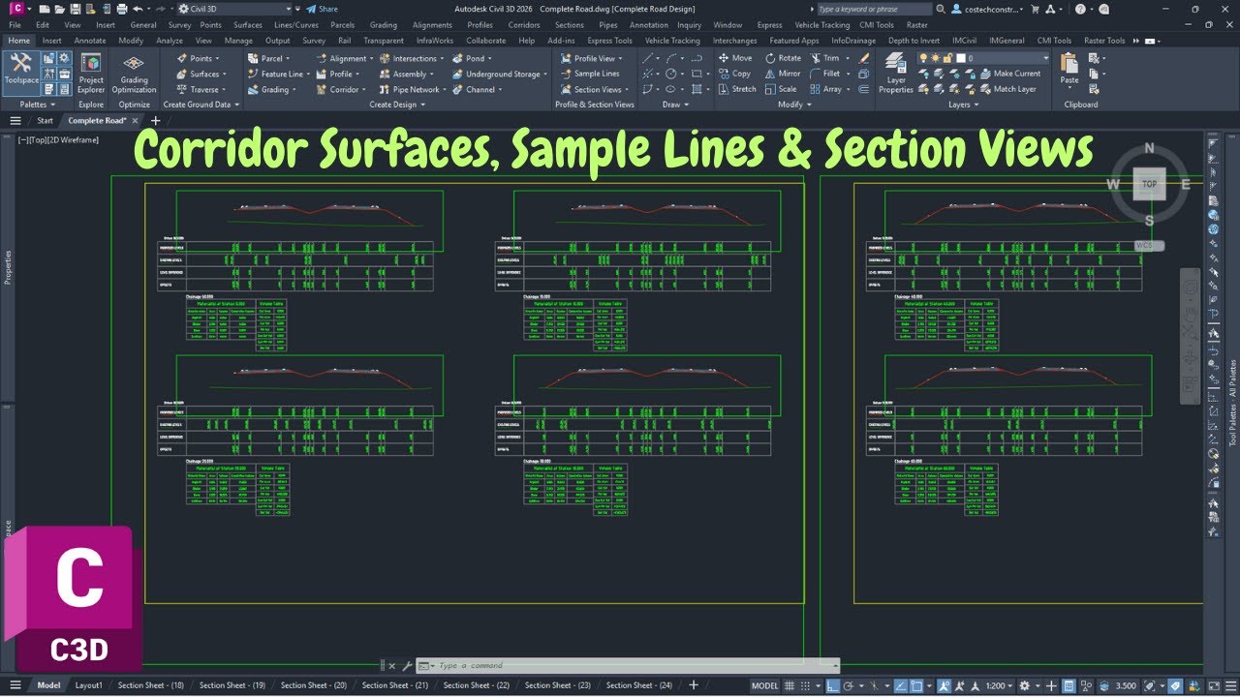Click the TOP face of ViewCube

1150,184
